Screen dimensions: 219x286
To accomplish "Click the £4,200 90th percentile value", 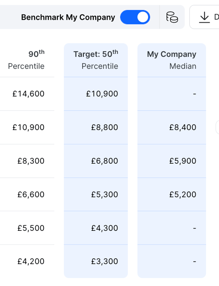I will click(31, 261).
